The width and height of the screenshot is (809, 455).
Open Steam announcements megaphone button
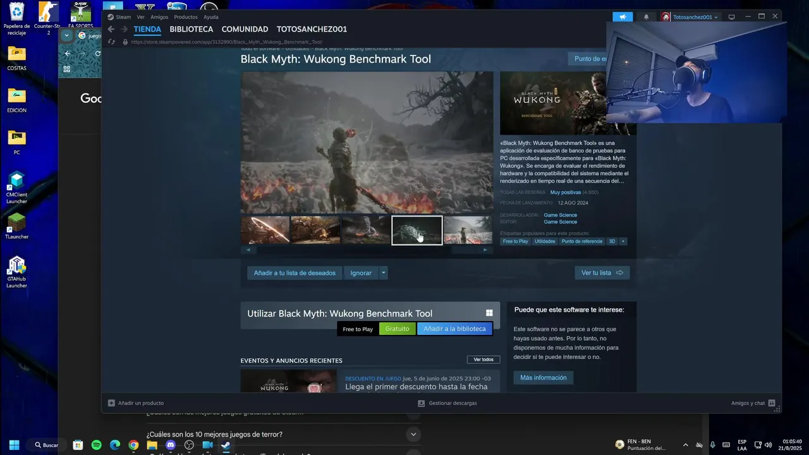coord(623,17)
